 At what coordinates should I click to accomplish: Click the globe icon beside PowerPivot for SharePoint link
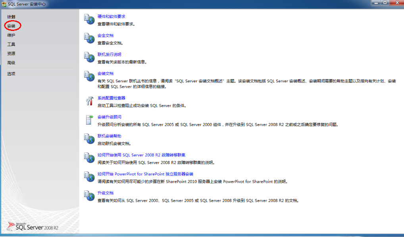tap(89, 177)
